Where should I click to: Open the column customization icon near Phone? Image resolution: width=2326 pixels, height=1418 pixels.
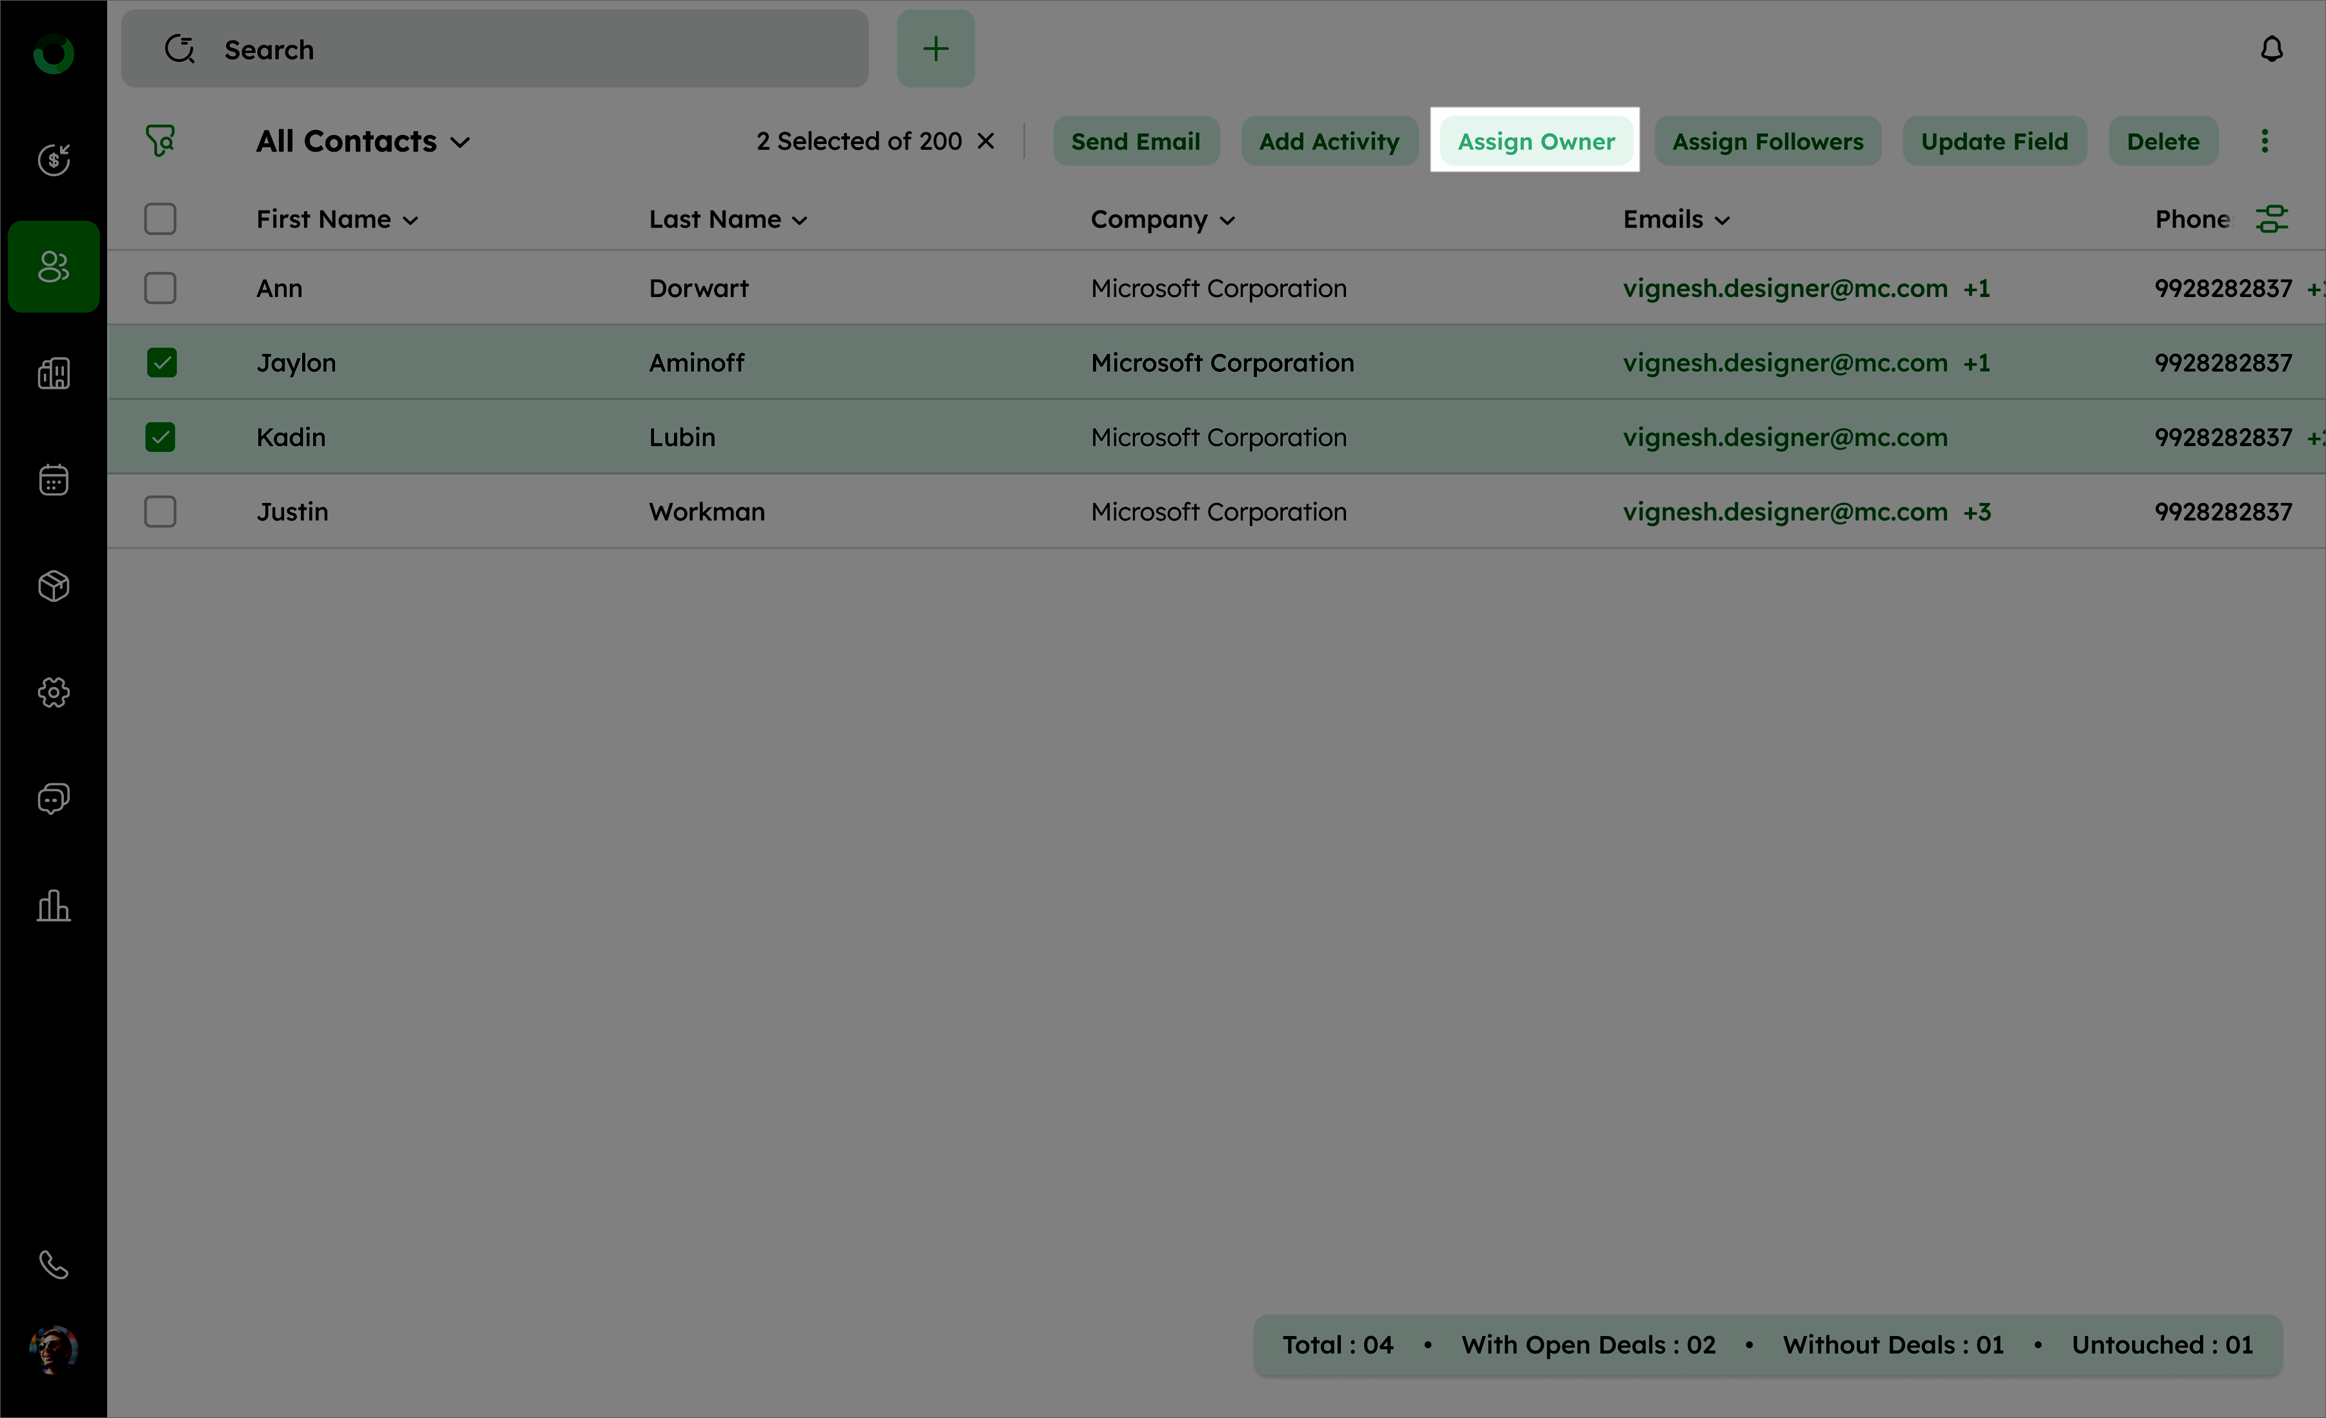(2271, 219)
